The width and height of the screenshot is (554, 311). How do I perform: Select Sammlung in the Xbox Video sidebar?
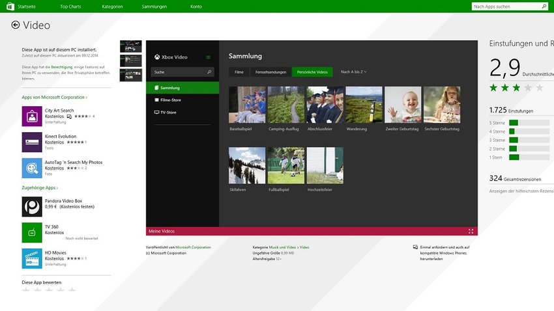[182, 88]
